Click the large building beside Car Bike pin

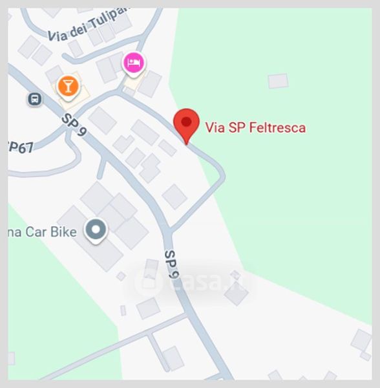(x=90, y=239)
